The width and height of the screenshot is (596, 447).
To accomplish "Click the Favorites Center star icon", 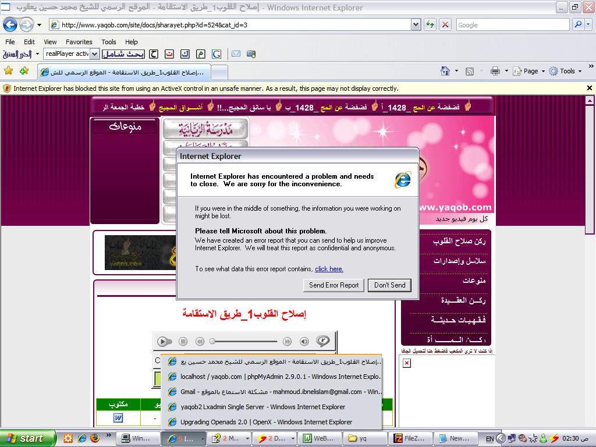I will point(8,70).
